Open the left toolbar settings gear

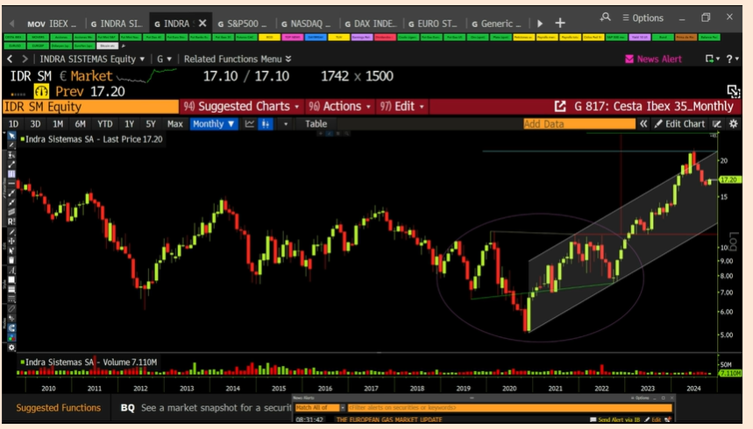[11, 348]
